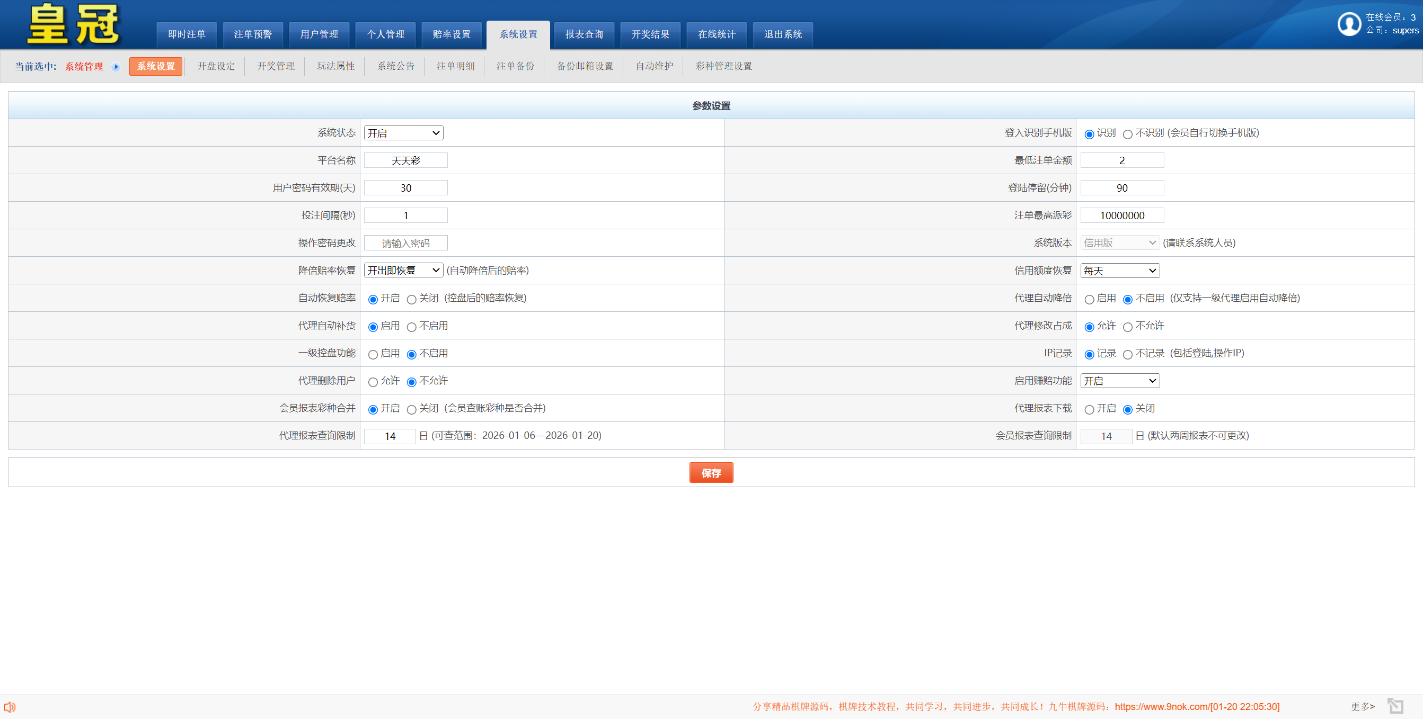The width and height of the screenshot is (1423, 719).
Task: Open the 降倍赔率恢复 dropdown
Action: coord(403,270)
